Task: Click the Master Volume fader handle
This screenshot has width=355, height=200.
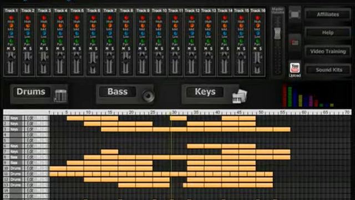Action: coord(277,33)
